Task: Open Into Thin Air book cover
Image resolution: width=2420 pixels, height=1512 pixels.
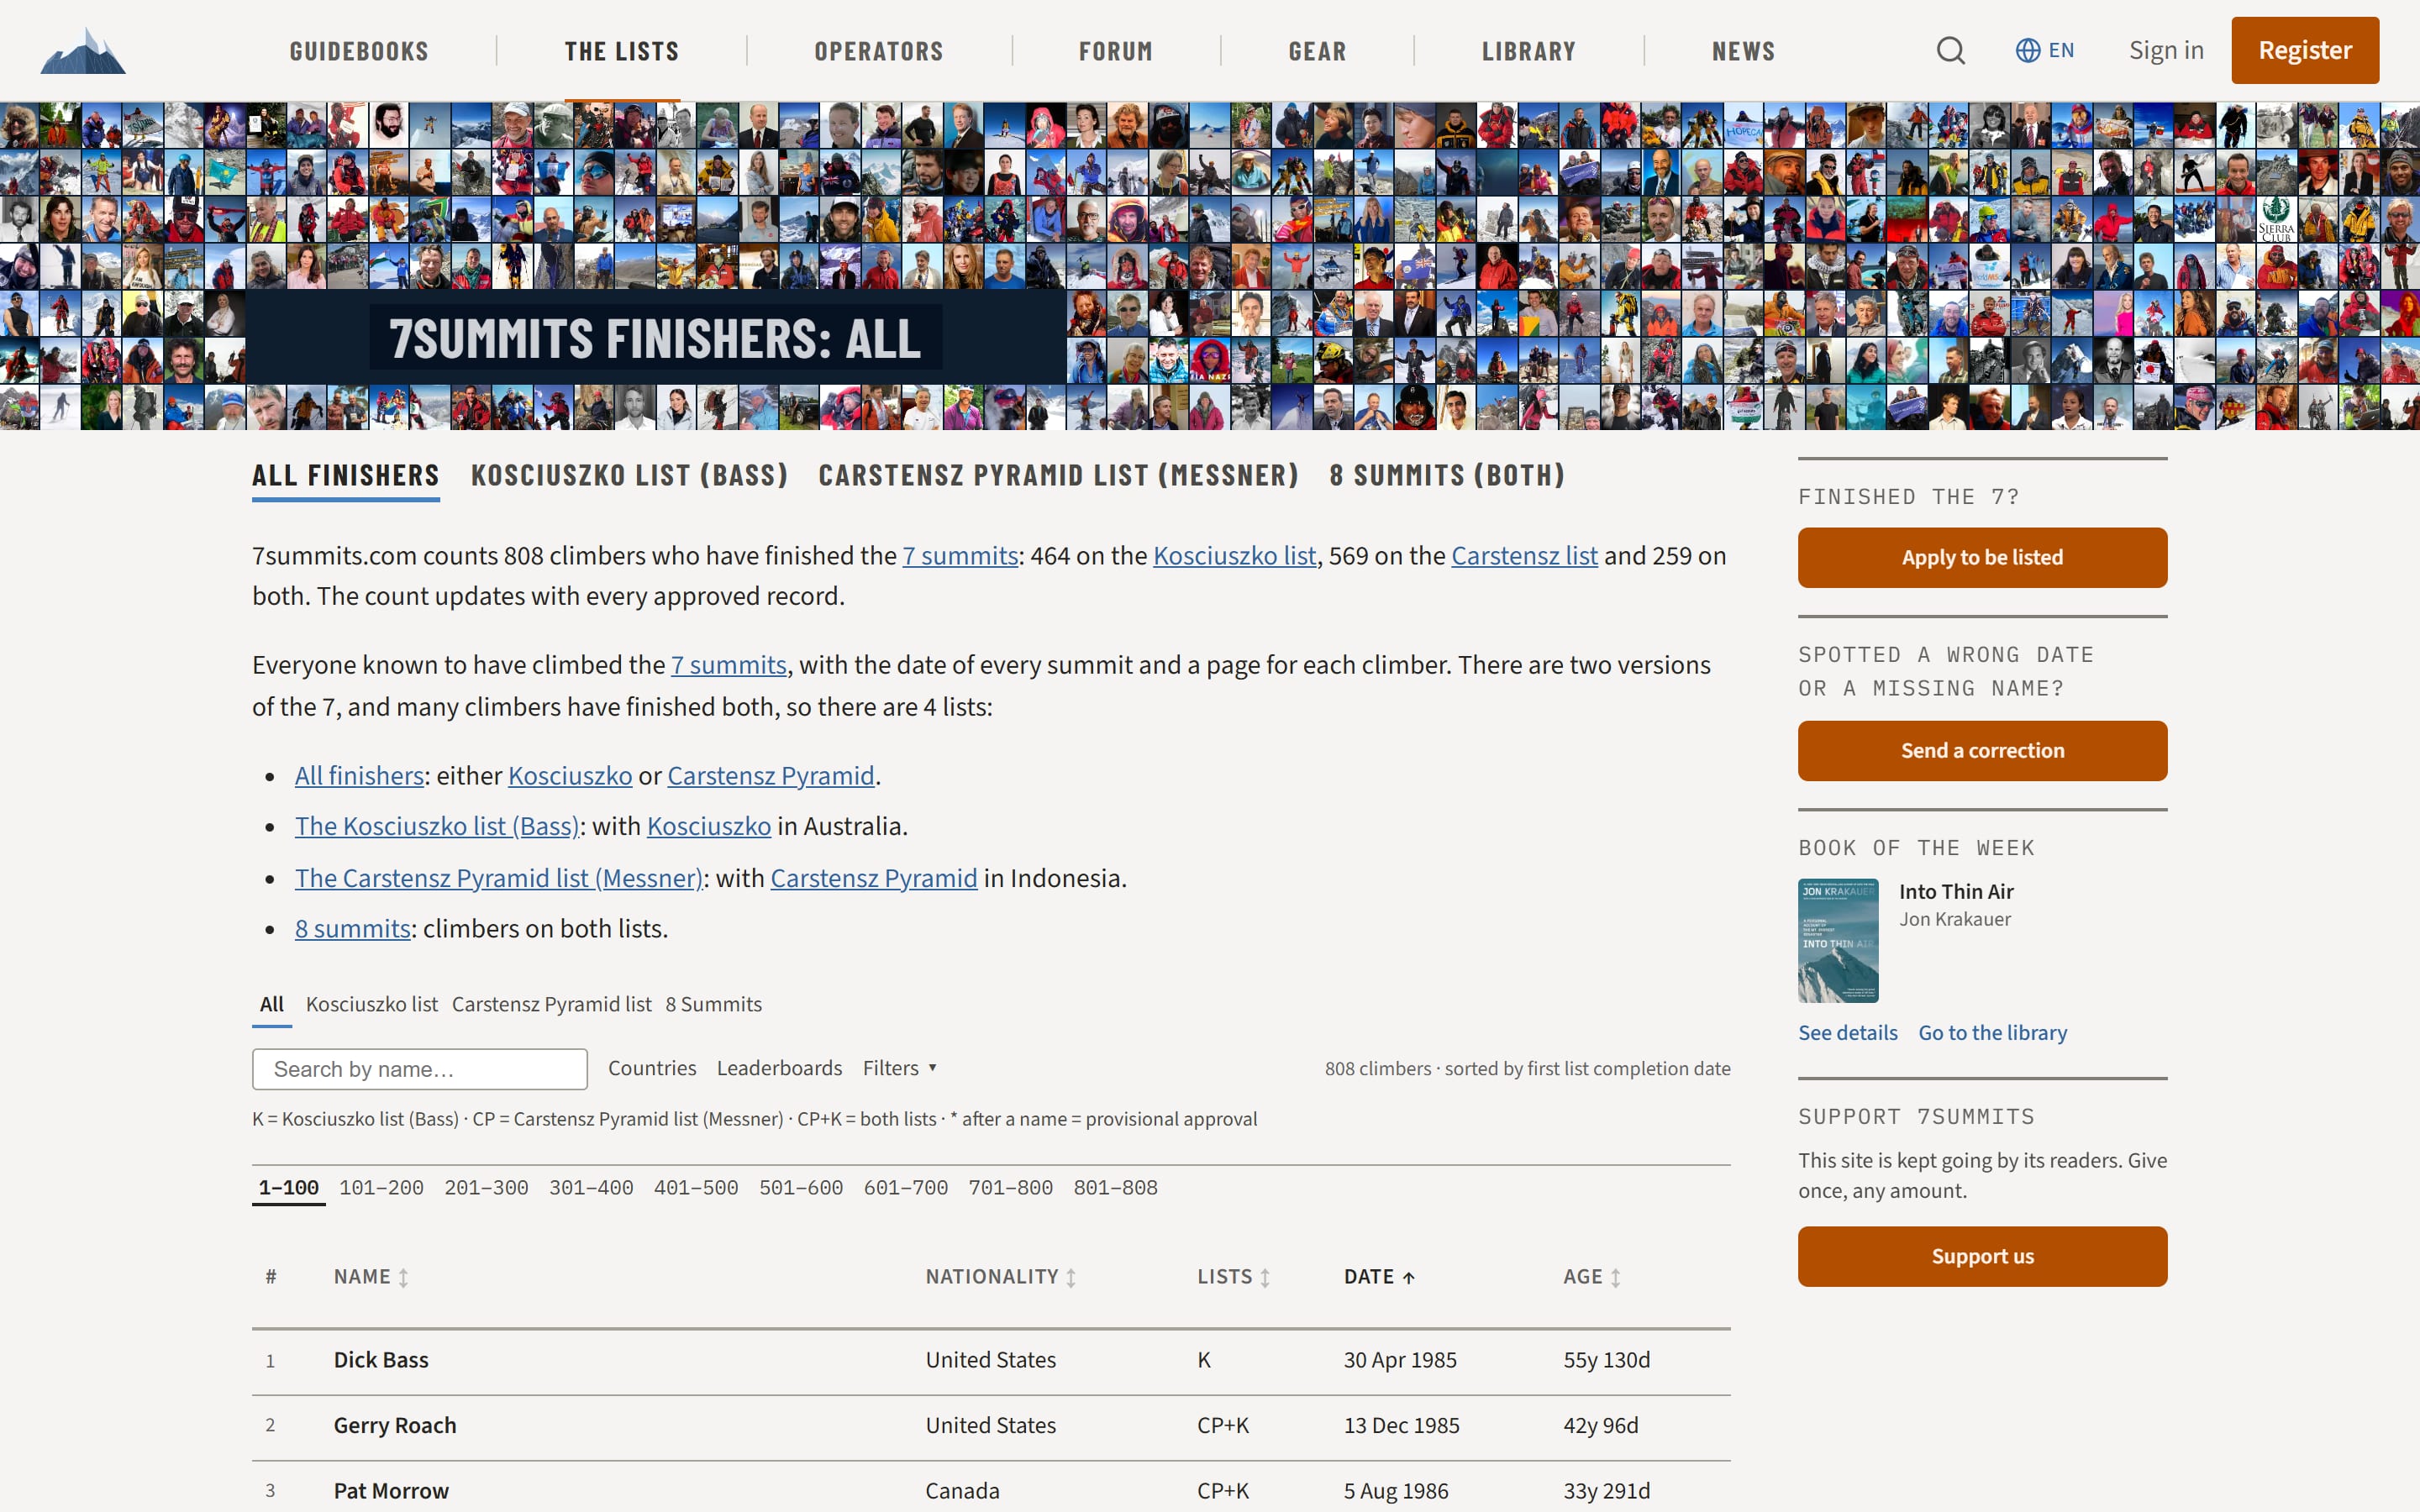Action: tap(1837, 940)
